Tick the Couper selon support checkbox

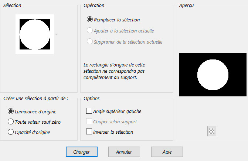[89, 121]
